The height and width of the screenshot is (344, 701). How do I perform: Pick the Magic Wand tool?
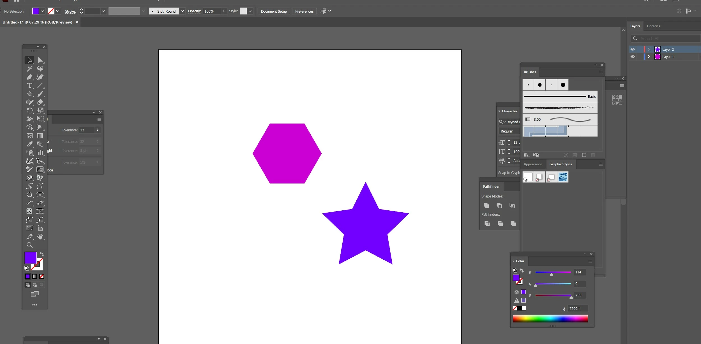coord(29,69)
